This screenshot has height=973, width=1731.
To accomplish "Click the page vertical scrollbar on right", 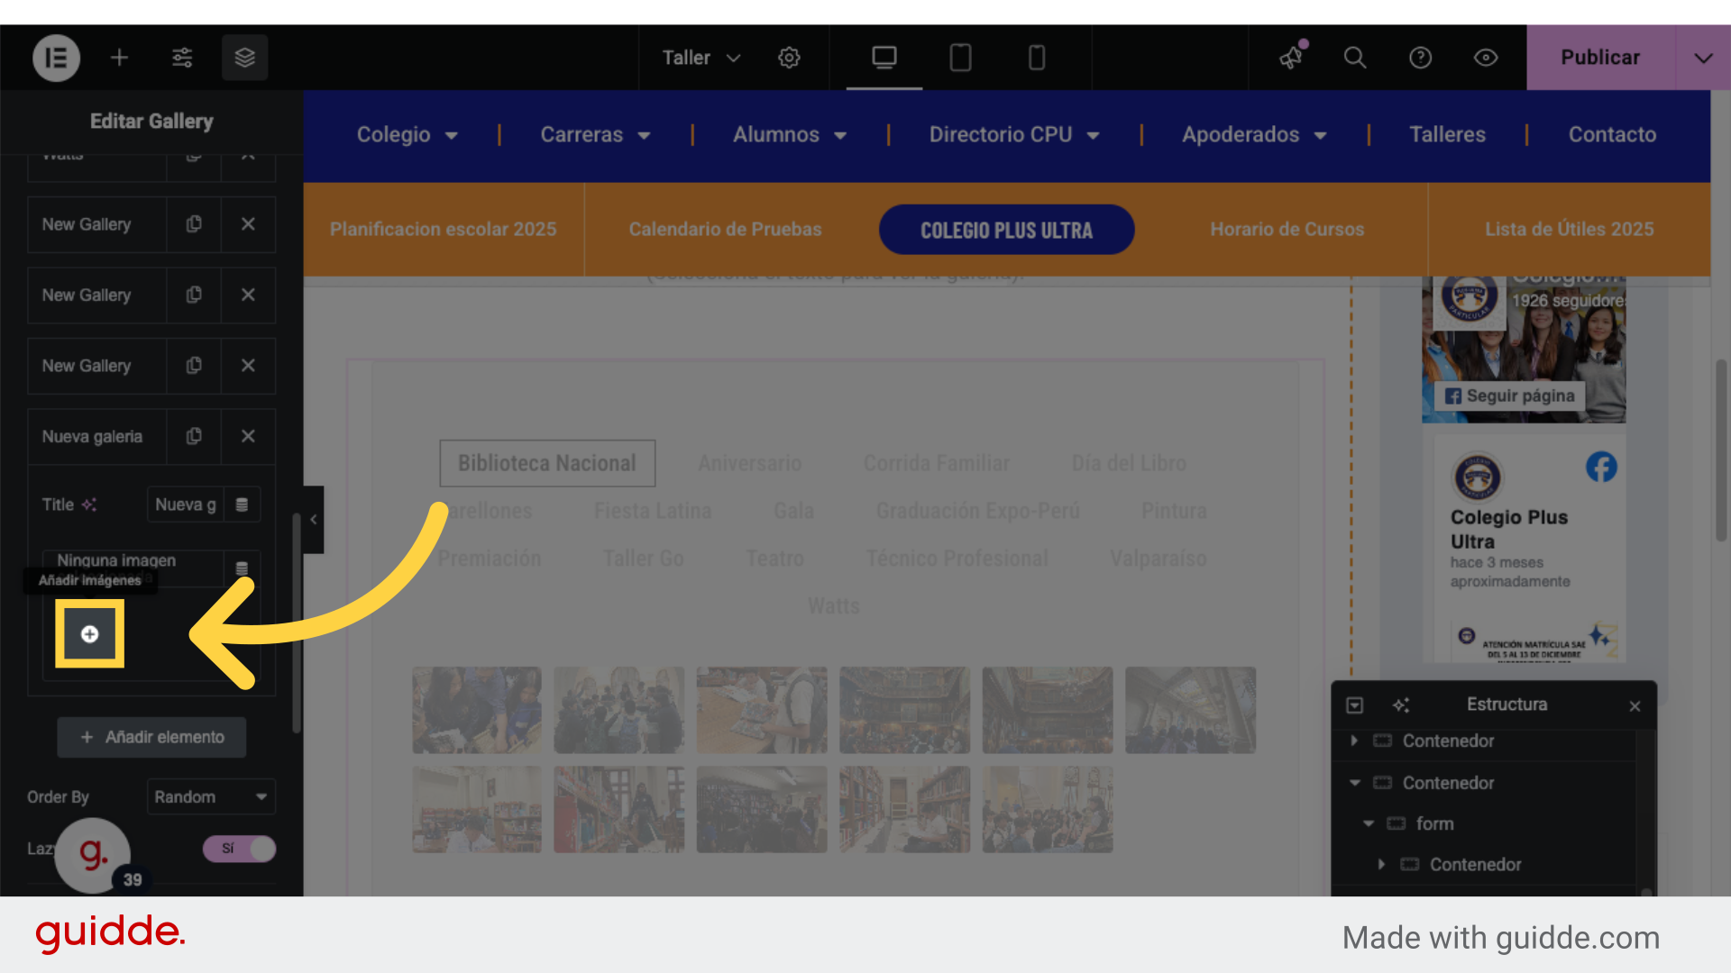I will point(1721,450).
